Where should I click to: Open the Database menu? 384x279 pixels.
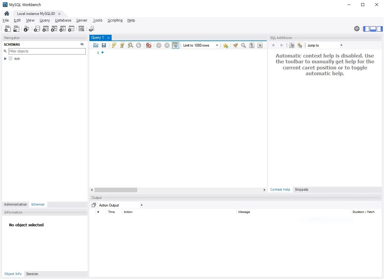[63, 20]
